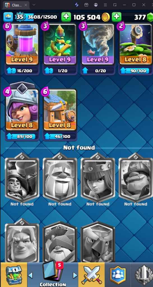
Task: Select the Tornado Level 9 card
Action: [98, 44]
